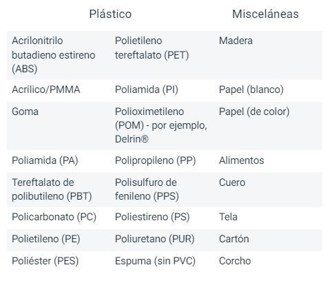Click the Madera cell

[236, 41]
